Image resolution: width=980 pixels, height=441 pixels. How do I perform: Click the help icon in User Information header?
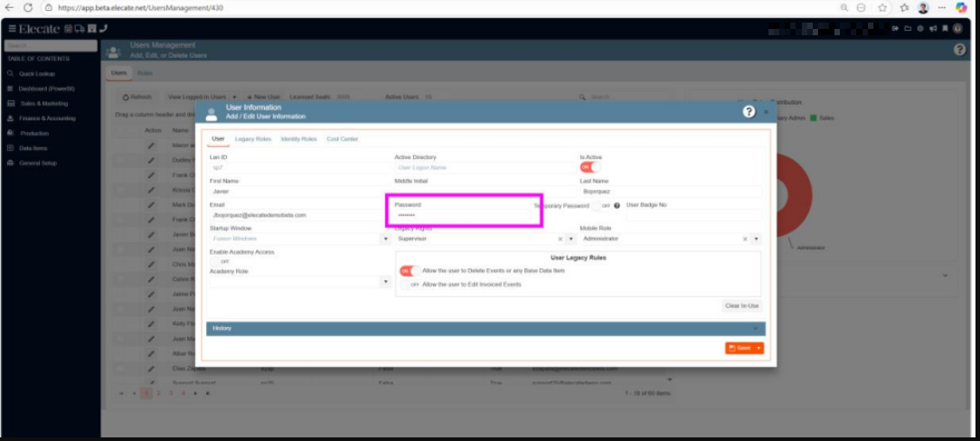pyautogui.click(x=749, y=111)
